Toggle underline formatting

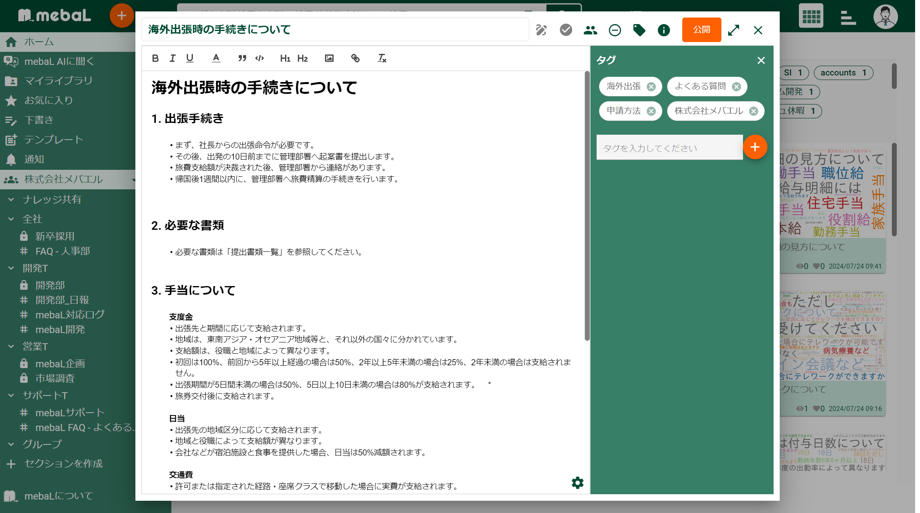[x=189, y=58]
